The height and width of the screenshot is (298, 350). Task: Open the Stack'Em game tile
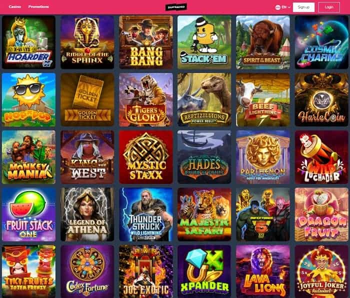[x=204, y=42]
